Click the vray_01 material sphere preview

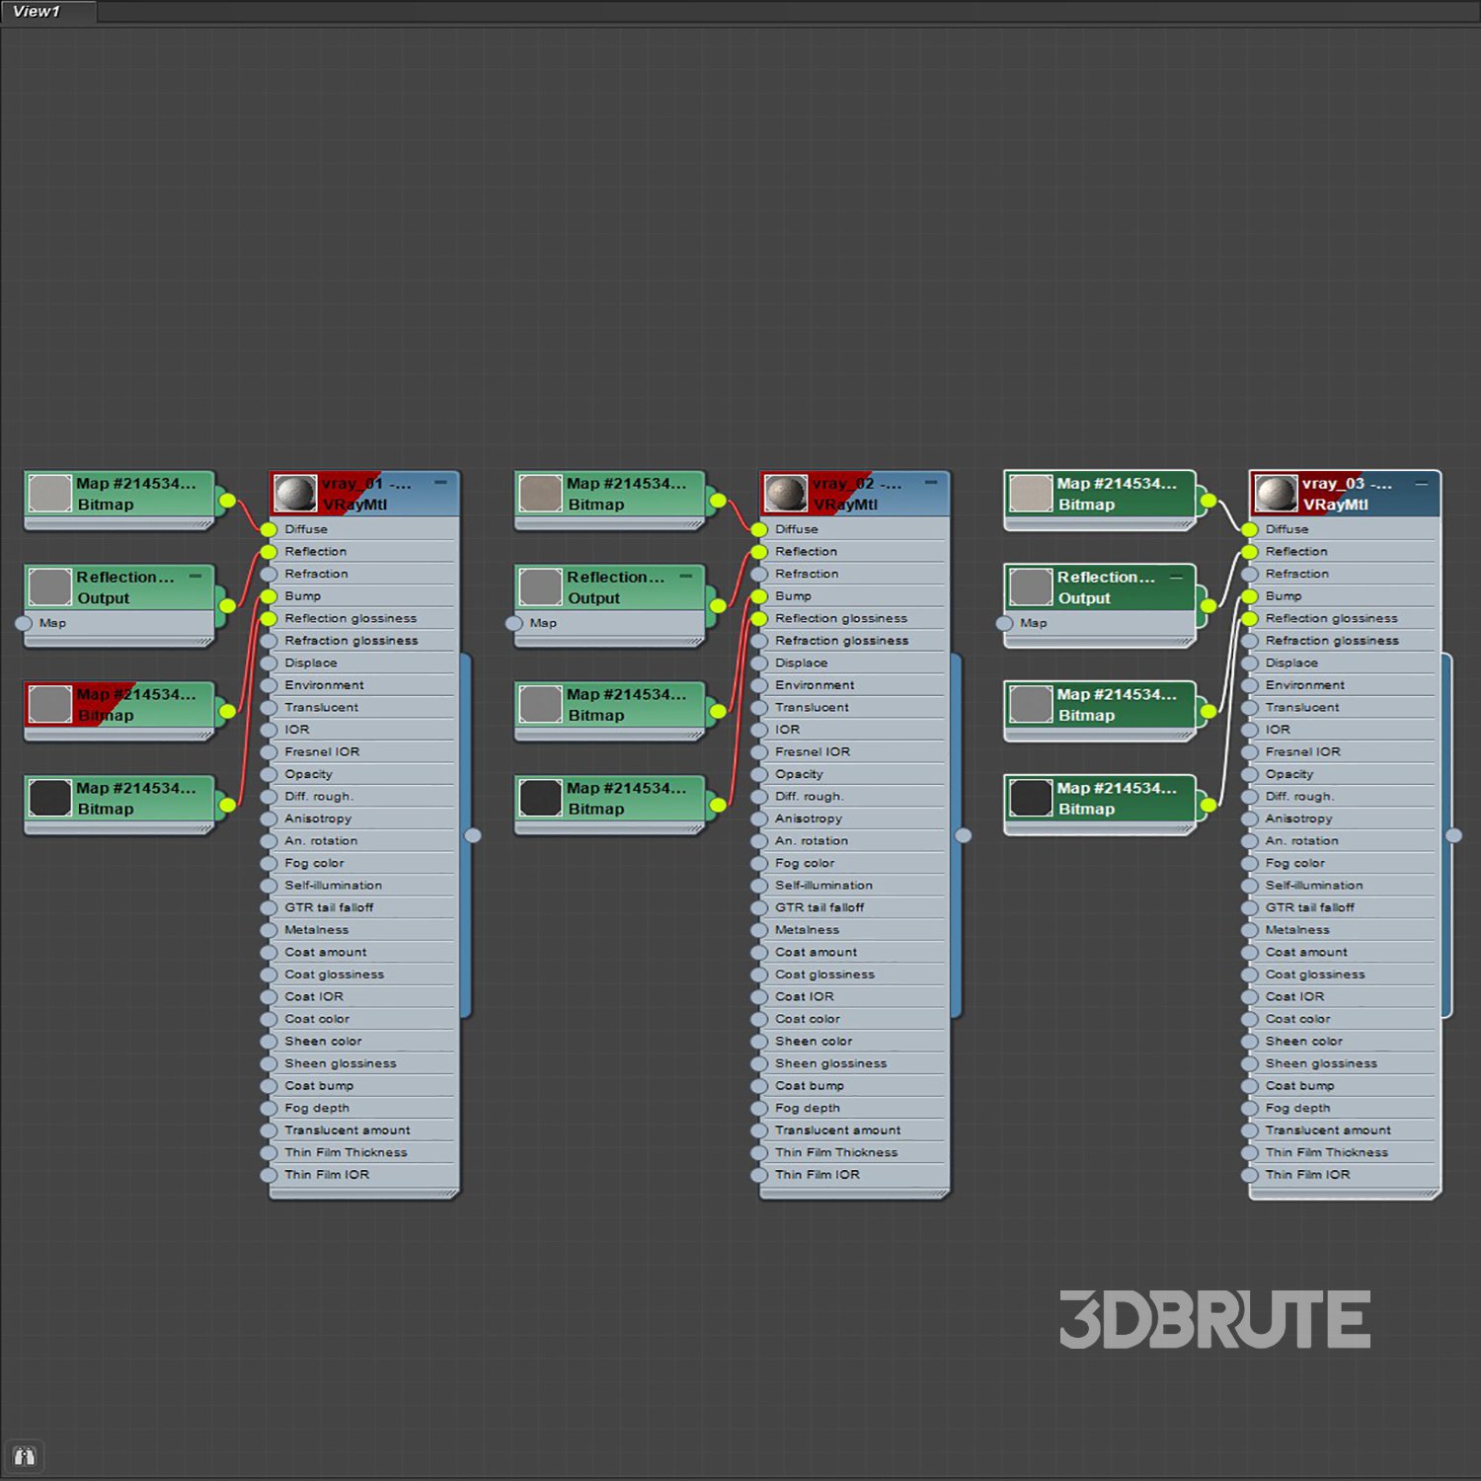[x=295, y=493]
